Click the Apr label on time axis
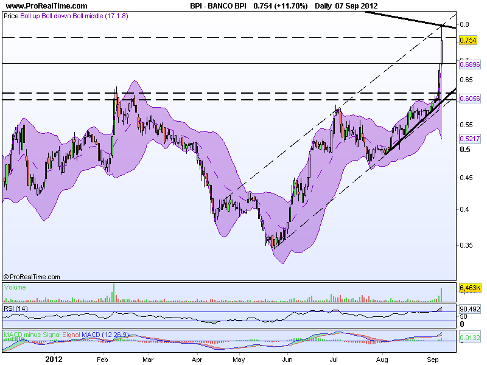This screenshot has height=365, width=487. [197, 360]
